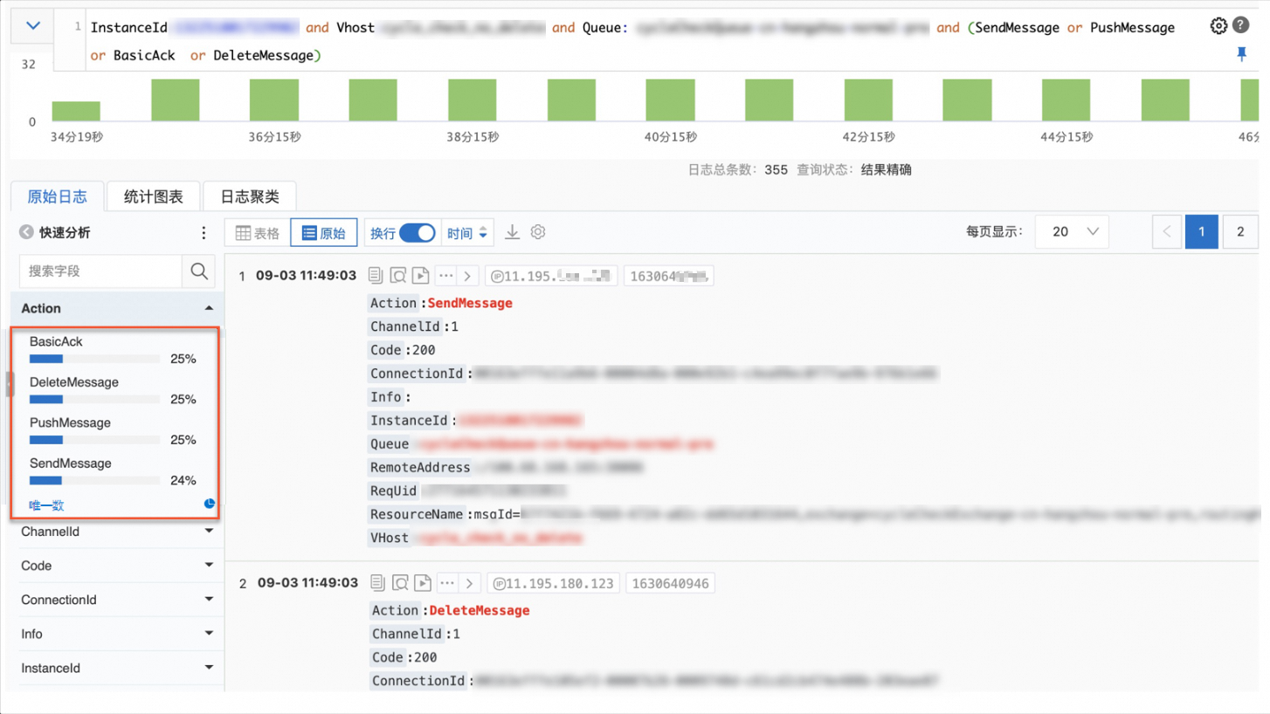Click the 唯一数 link
This screenshot has height=714, width=1270.
[46, 505]
